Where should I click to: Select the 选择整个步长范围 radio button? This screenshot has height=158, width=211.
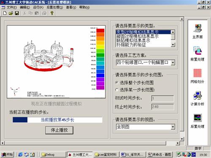(117, 83)
